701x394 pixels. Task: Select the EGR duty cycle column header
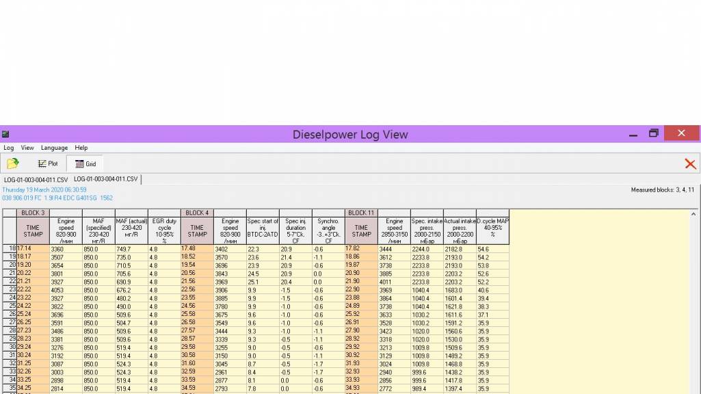(164, 231)
